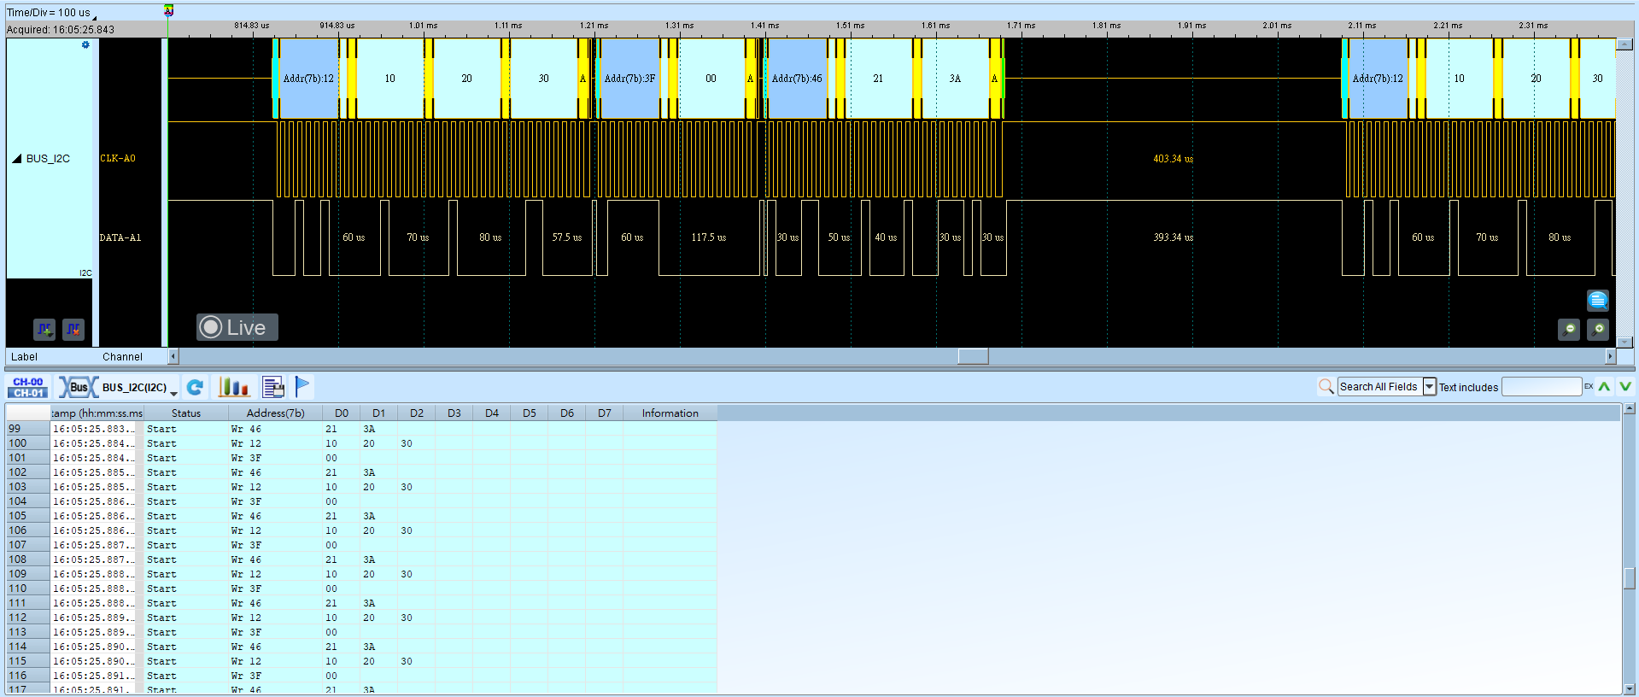Click the Information column header
The width and height of the screenshot is (1639, 697).
[x=670, y=413]
